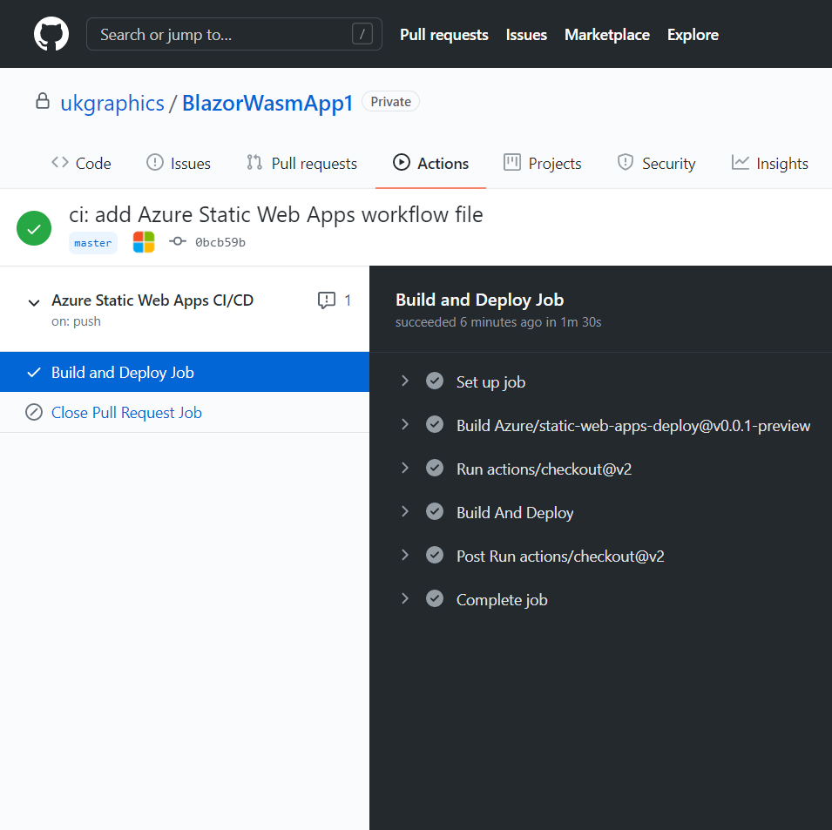Click the Build And Deploy step label

(x=515, y=513)
